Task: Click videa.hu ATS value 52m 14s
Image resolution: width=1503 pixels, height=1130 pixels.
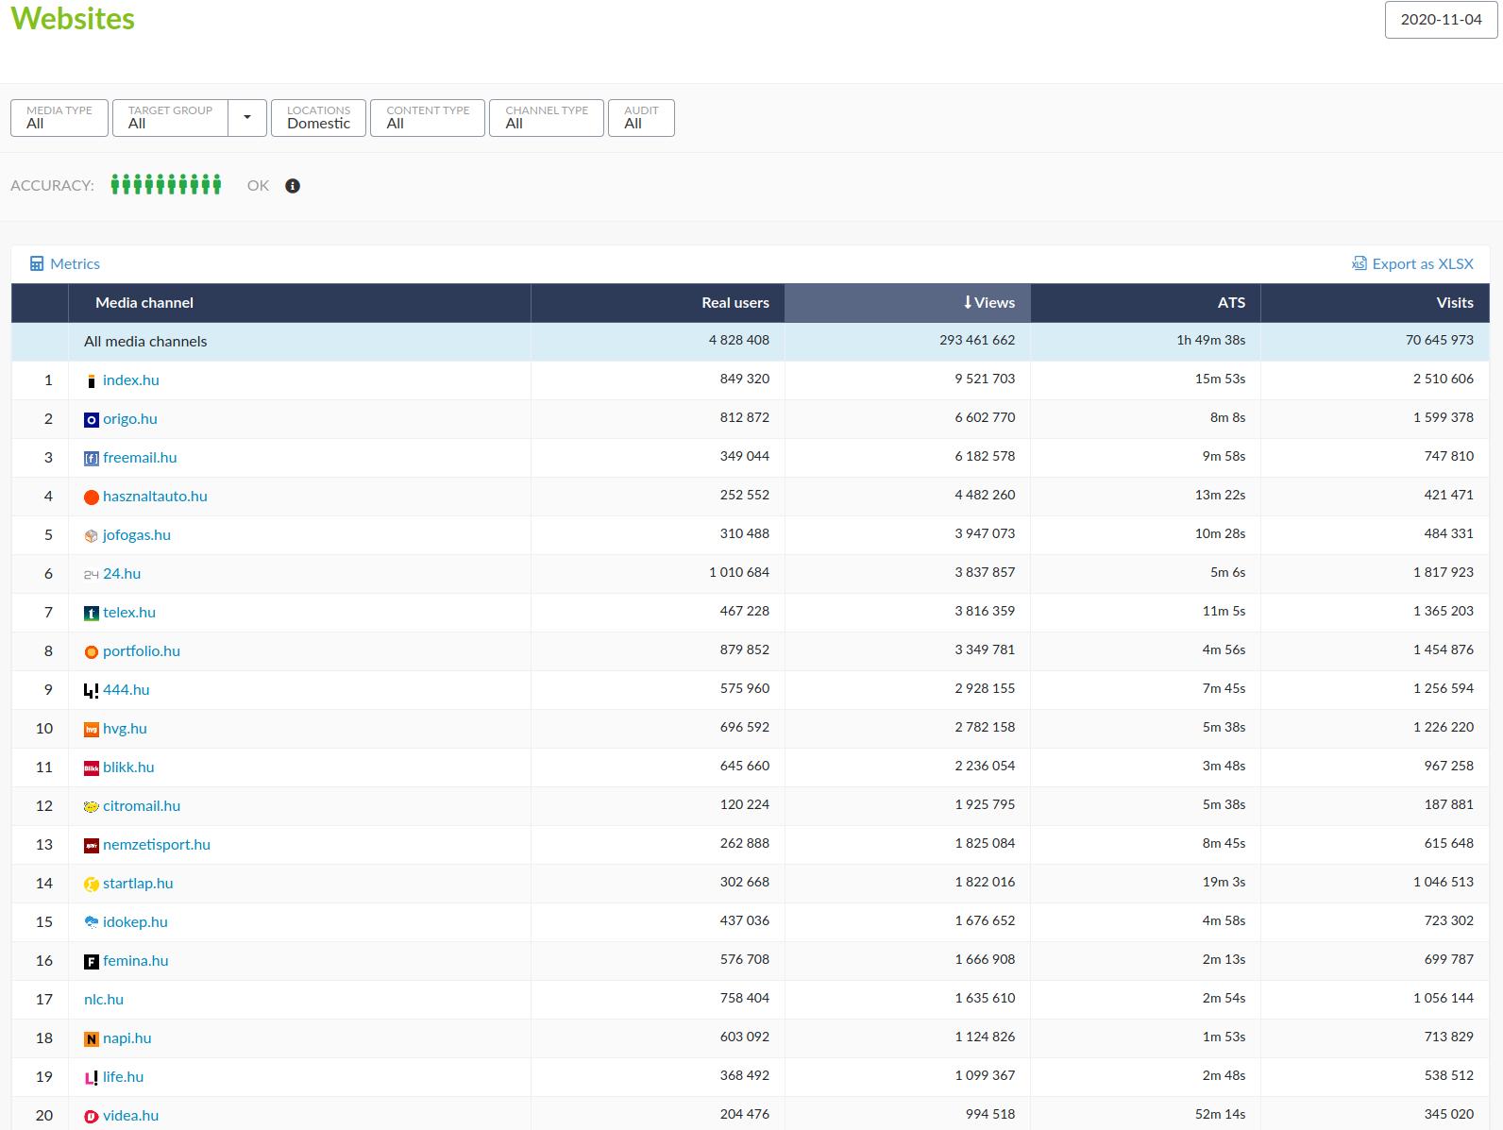Action: [1220, 1115]
